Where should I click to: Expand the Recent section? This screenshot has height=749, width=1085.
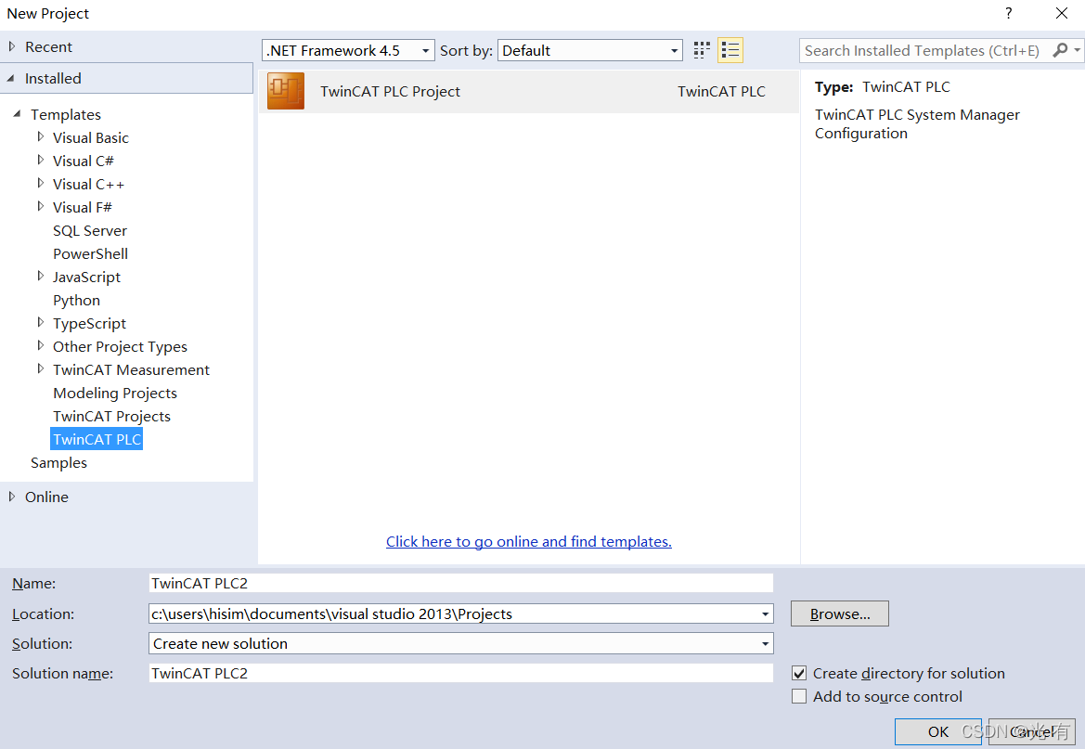pyautogui.click(x=12, y=46)
